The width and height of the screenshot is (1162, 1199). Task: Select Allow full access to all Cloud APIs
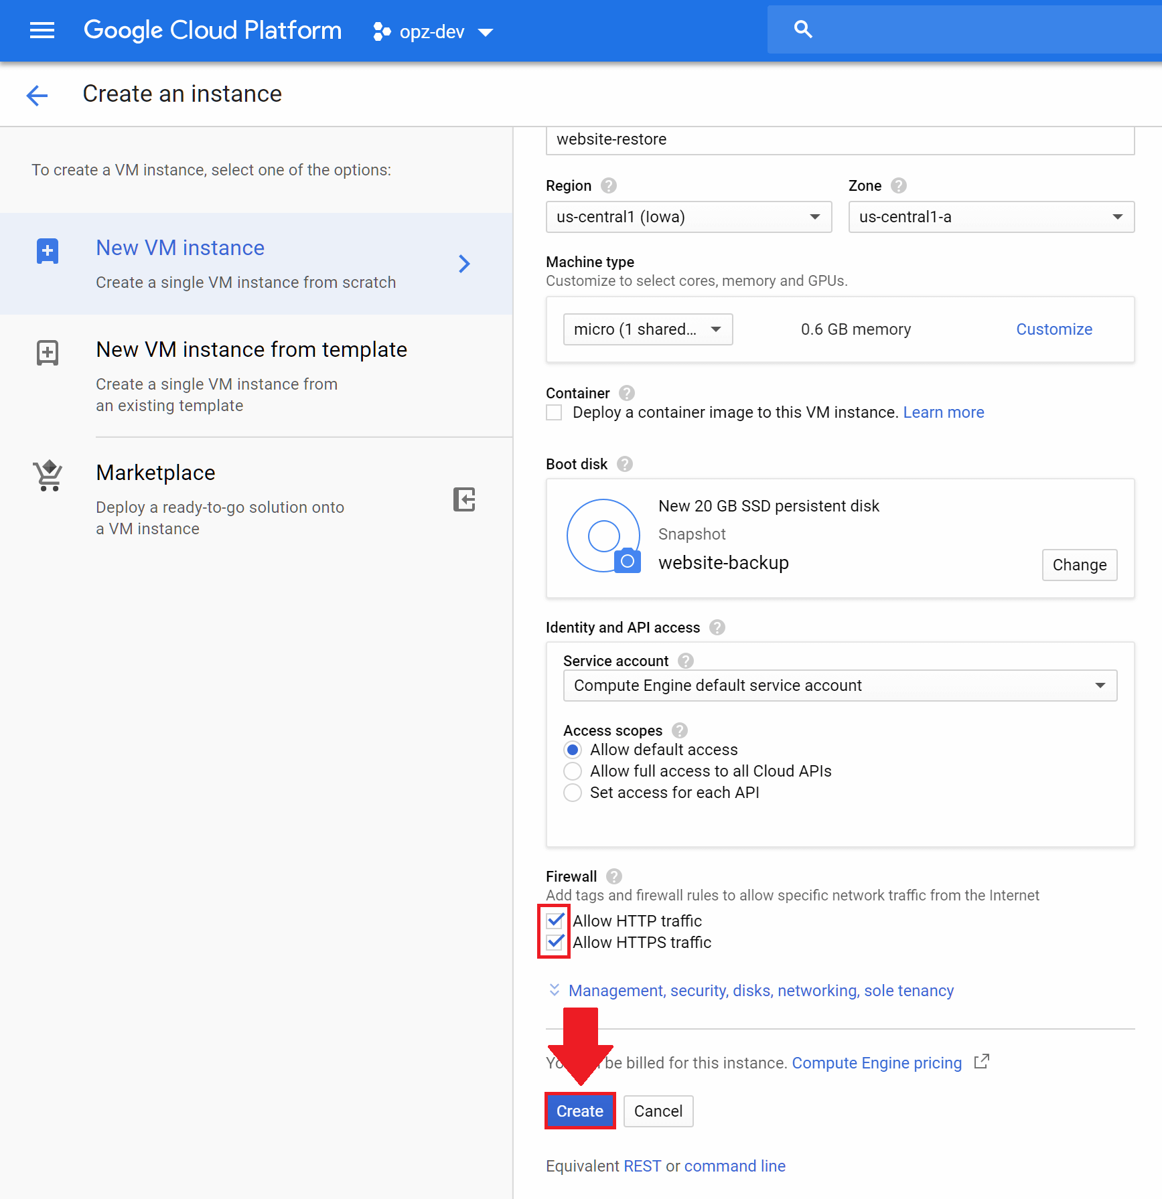pyautogui.click(x=573, y=771)
